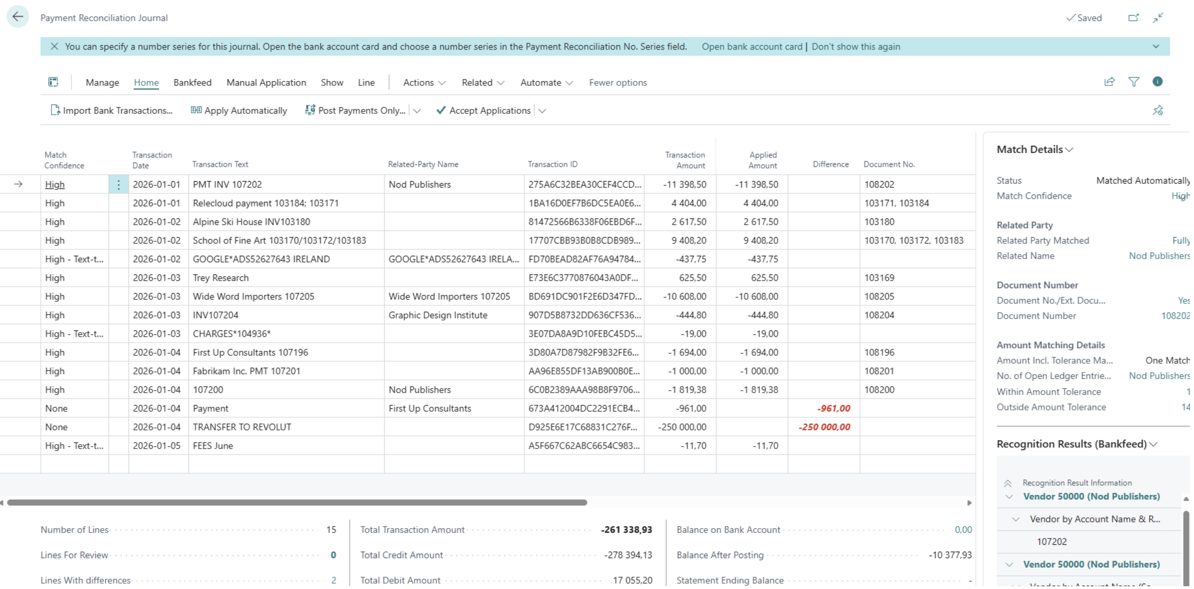This screenshot has height=589, width=1194.
Task: Click Accept Applications
Action: 483,110
